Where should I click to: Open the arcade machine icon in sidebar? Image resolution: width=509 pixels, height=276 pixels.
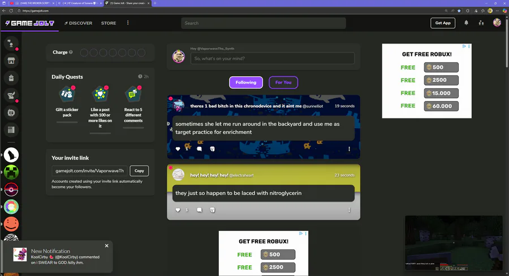click(11, 112)
